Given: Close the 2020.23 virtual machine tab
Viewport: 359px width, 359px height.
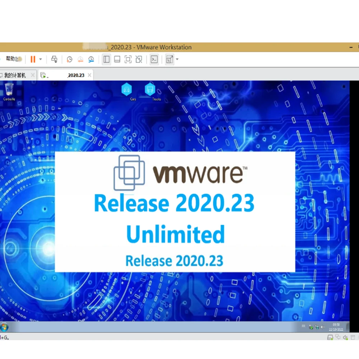Looking at the screenshot, I should point(89,75).
